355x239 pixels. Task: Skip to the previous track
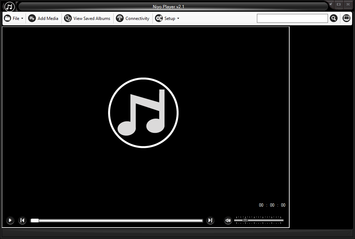(x=22, y=220)
